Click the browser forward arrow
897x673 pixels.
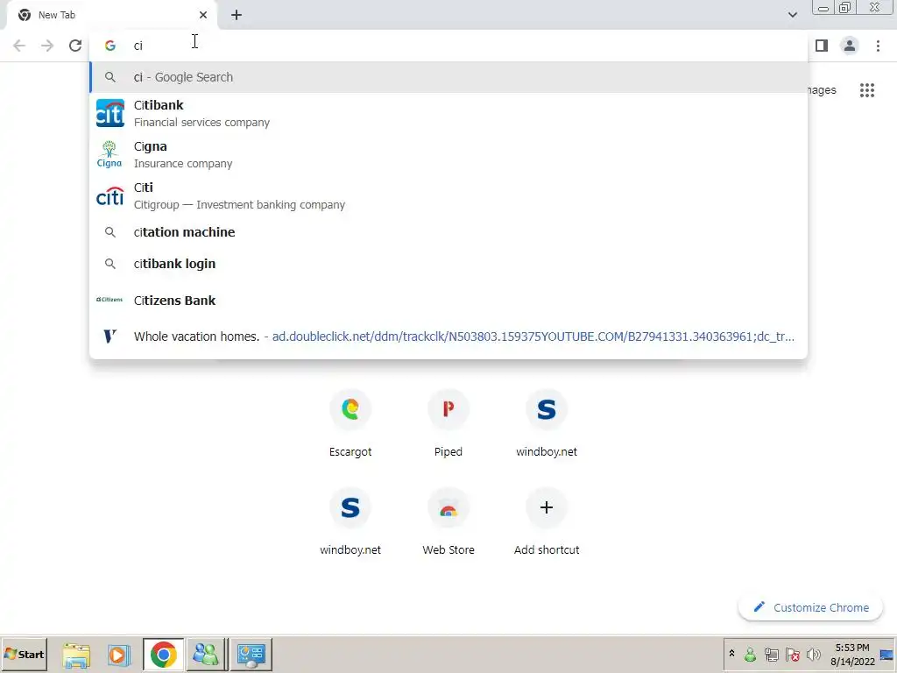pyautogui.click(x=47, y=46)
